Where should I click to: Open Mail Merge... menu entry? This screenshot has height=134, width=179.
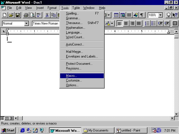tap(82, 52)
